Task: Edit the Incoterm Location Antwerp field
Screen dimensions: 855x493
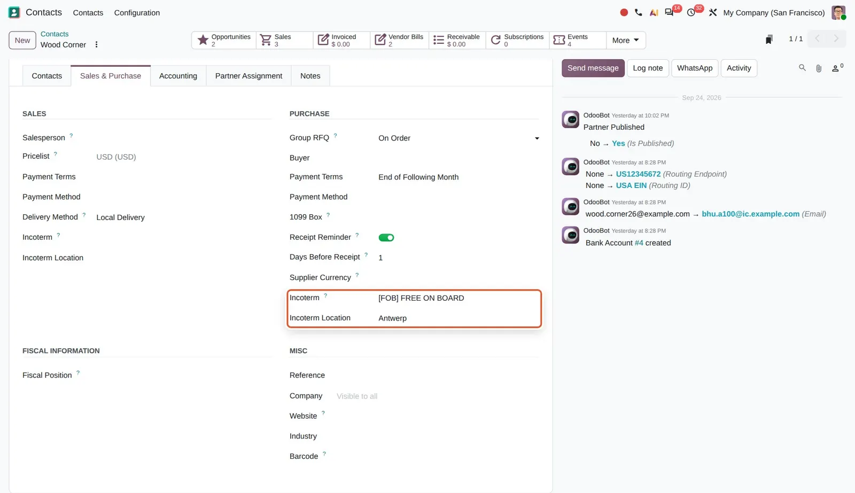Action: pyautogui.click(x=458, y=318)
